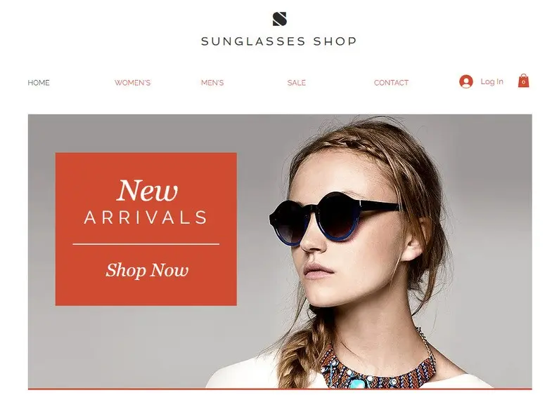Screen dimensions: 559x402
Task: Open the shopping bag cart icon
Action: coord(523,81)
